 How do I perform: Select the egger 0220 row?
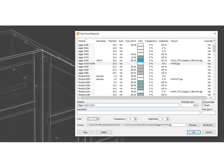145,67
